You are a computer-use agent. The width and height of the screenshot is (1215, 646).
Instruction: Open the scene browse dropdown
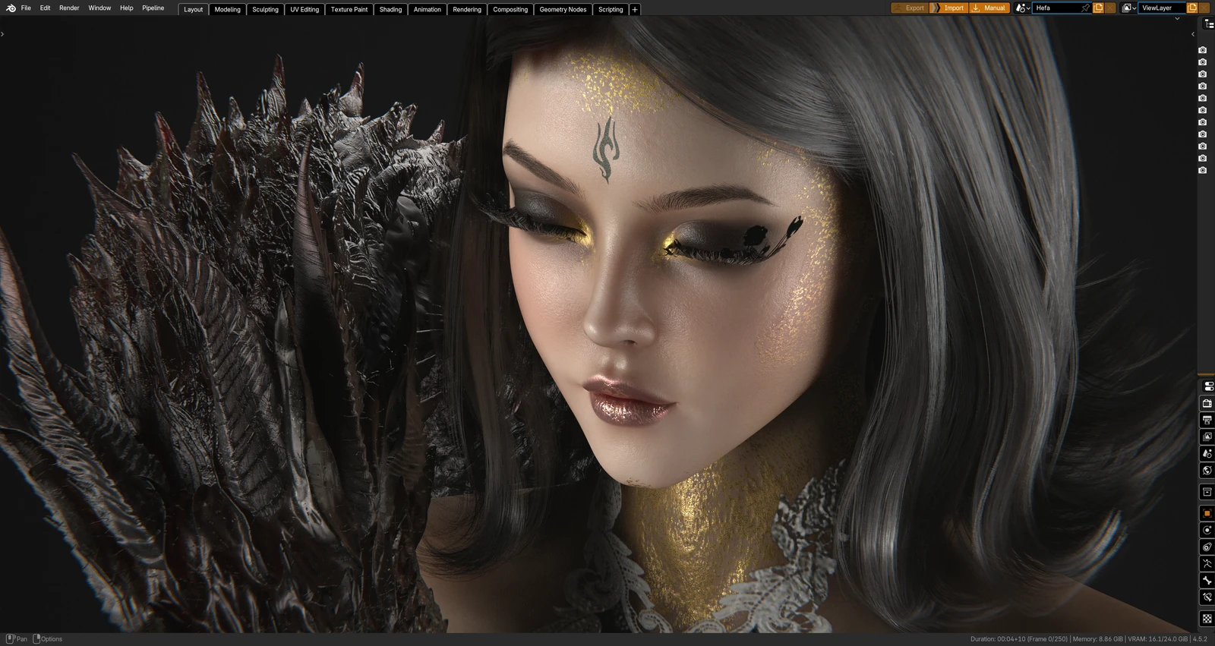pyautogui.click(x=1023, y=8)
